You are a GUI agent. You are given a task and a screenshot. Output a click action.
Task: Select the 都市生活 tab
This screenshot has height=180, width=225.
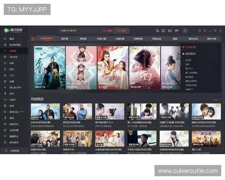(x=193, y=39)
